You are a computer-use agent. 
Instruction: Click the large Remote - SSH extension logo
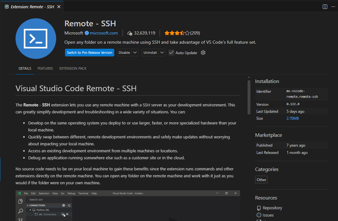click(x=36, y=39)
